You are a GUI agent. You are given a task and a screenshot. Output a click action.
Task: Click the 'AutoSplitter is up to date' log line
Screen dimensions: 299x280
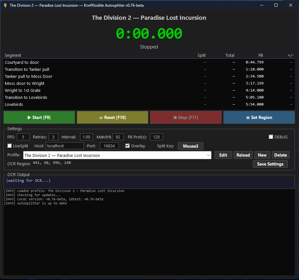35,203
